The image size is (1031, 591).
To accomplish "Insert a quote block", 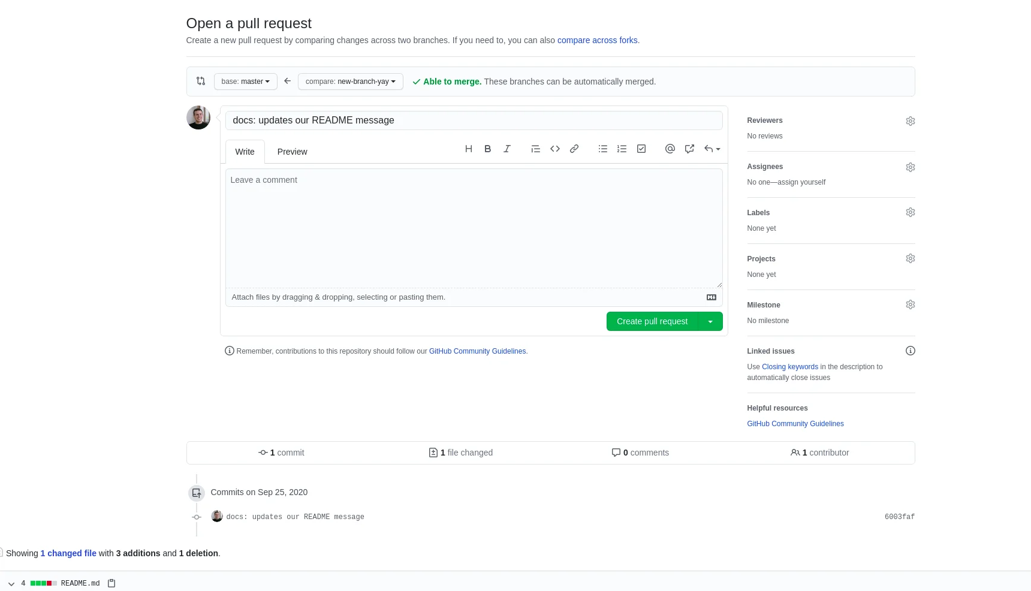I will pyautogui.click(x=535, y=149).
